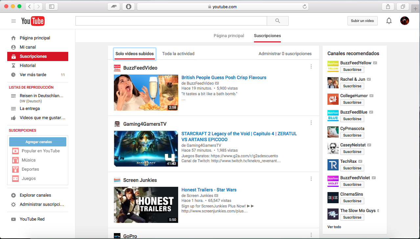
Task: Click the Screen Junkies channel avatar
Action: [x=117, y=180]
